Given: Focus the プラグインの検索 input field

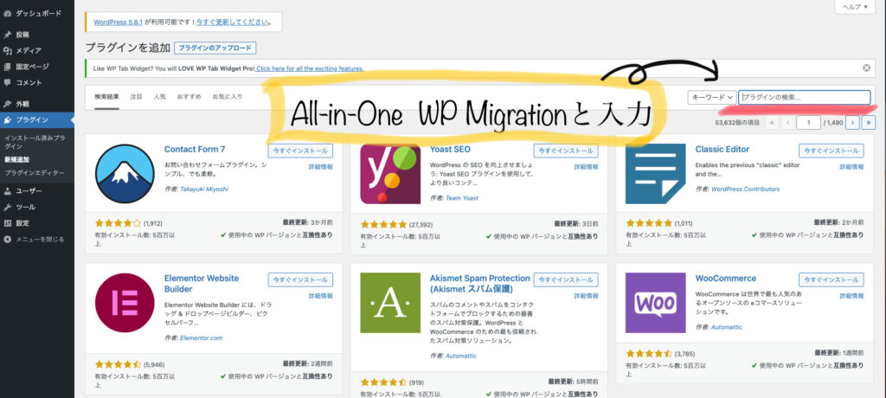Looking at the screenshot, I should click(x=804, y=97).
